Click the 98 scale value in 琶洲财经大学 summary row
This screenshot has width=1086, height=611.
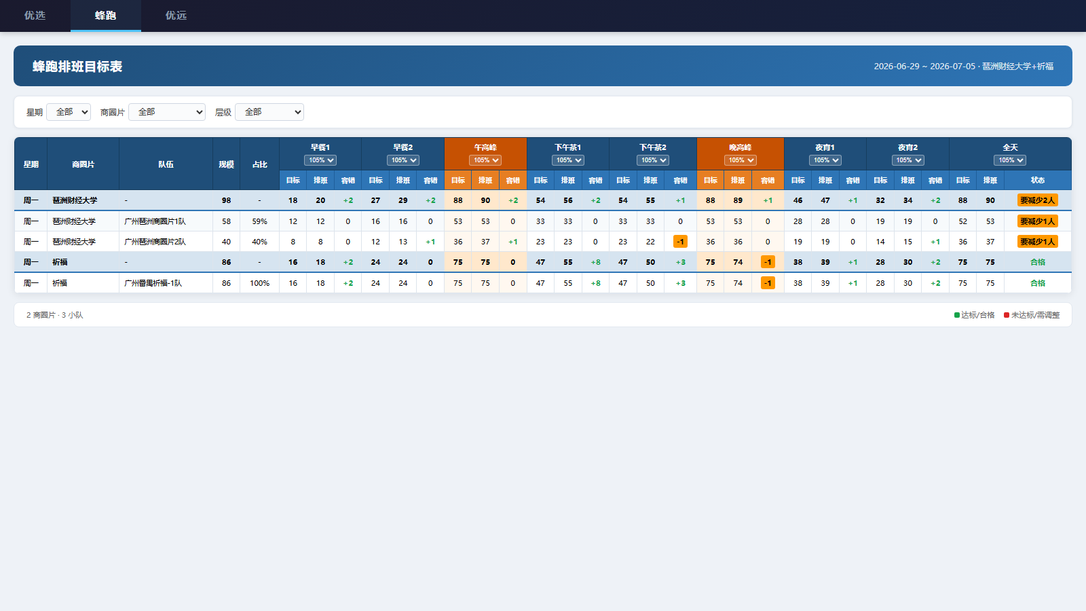click(227, 200)
